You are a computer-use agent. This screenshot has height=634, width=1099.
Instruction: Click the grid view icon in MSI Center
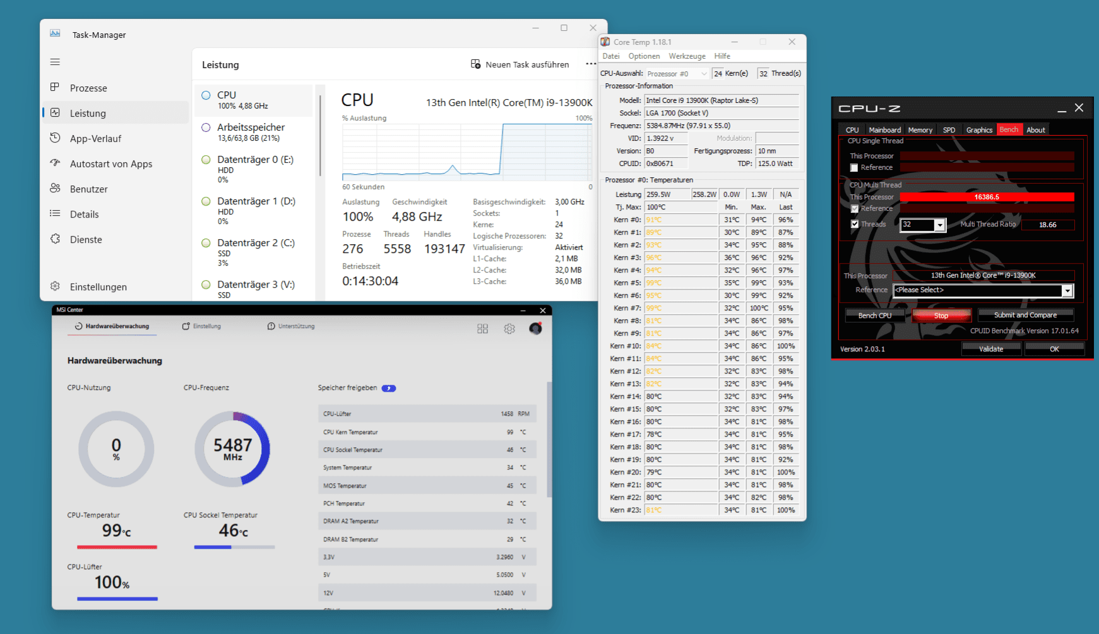482,329
